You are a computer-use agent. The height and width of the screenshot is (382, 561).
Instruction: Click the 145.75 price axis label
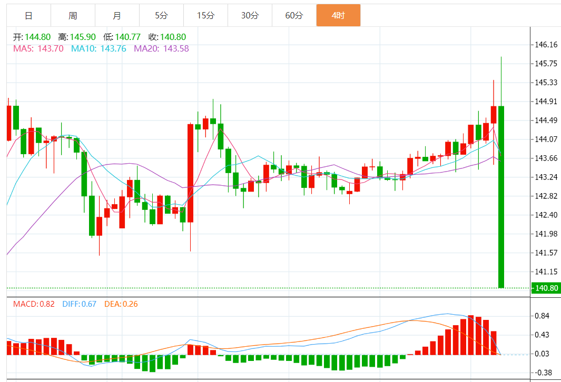click(546, 64)
